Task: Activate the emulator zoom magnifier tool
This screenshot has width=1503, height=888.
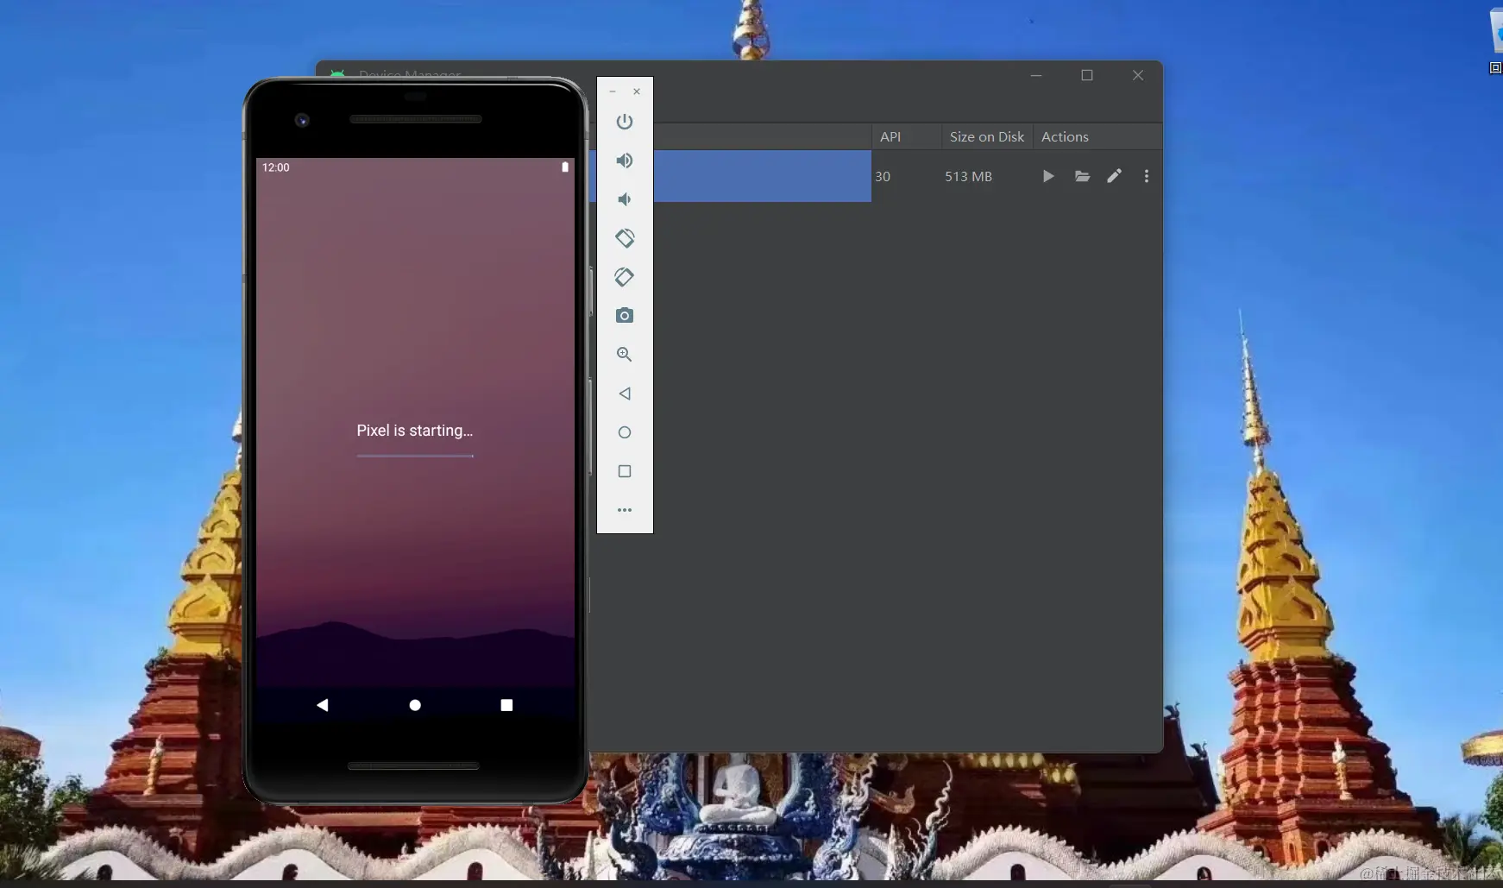Action: click(625, 355)
